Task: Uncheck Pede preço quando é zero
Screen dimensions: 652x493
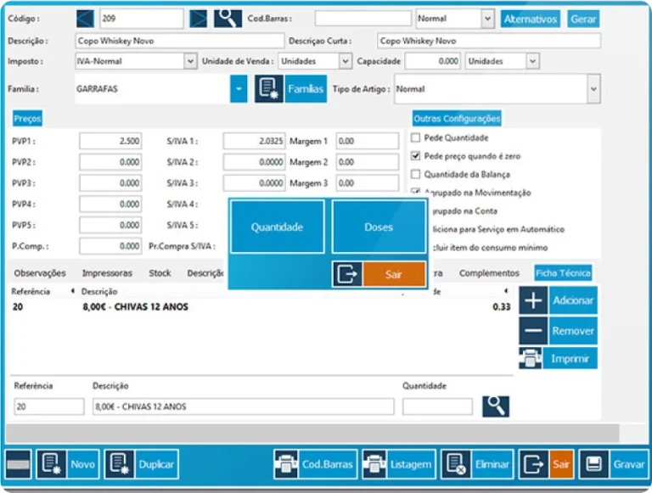Action: tap(415, 156)
